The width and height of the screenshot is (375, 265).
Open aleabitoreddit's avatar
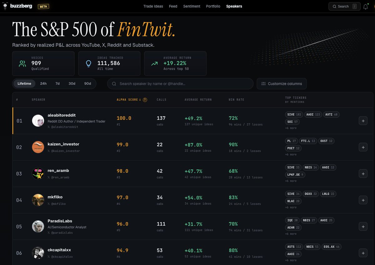pos(38,121)
